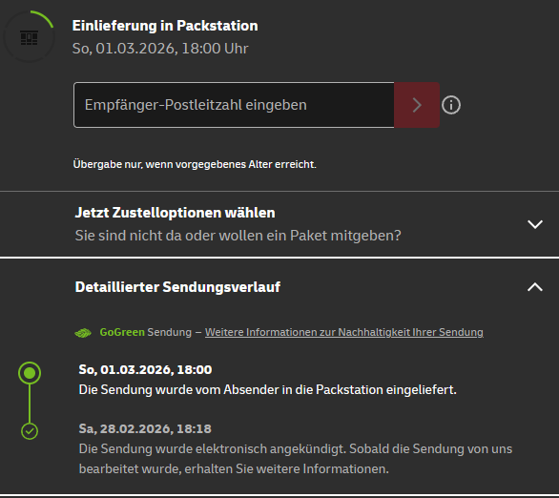
Task: Click heading 'Jetzt Zustelloptionen wählen'
Action: pos(175,213)
